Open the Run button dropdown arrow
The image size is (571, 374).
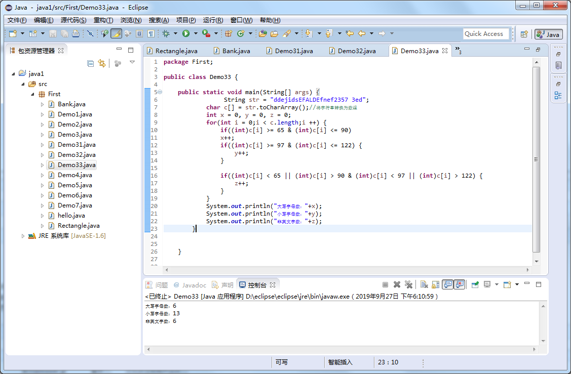(x=196, y=33)
